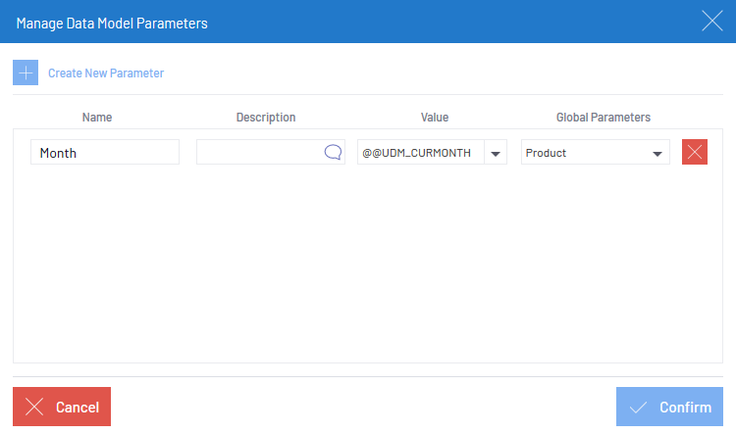Click the Cancel button
736x434 pixels.
62,407
